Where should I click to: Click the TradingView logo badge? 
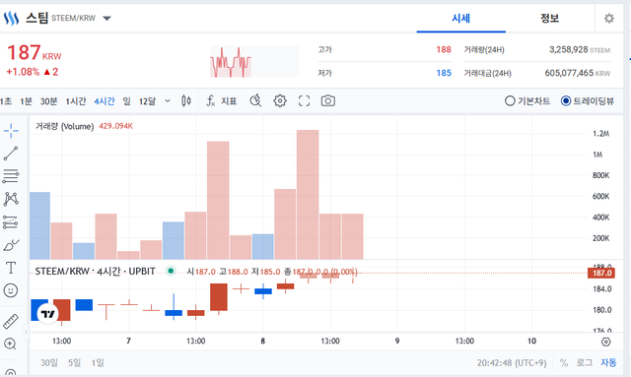pyautogui.click(x=48, y=314)
